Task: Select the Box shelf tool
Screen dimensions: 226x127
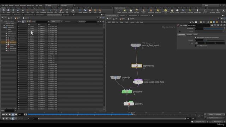Action: tap(4, 11)
